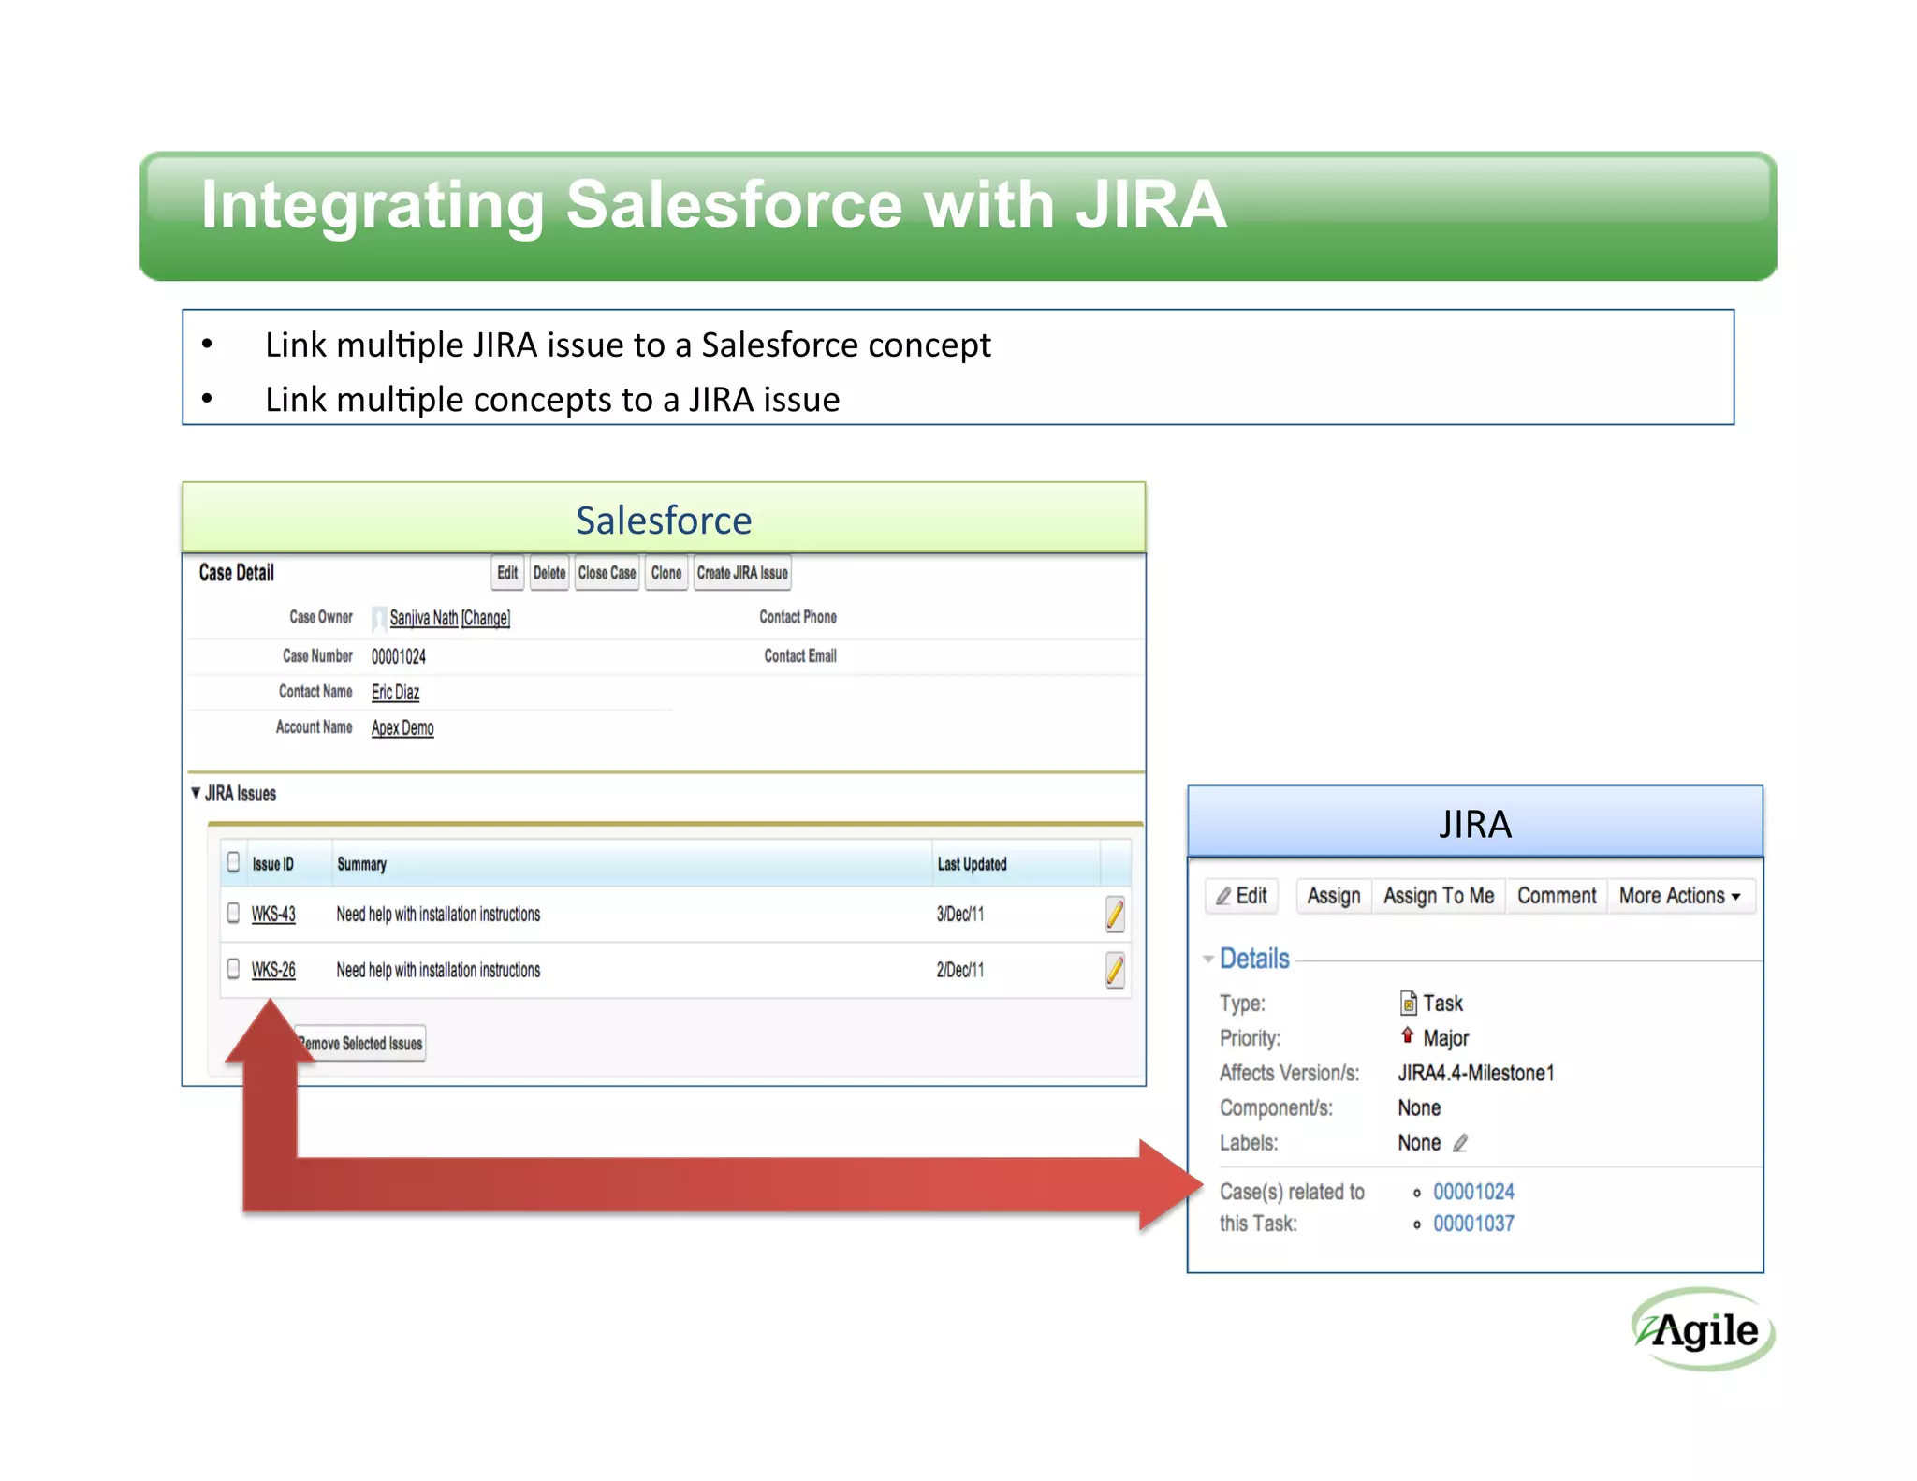The width and height of the screenshot is (1917, 1481).
Task: Click pencil edit icon for WKS-43 row
Action: coord(1114,914)
